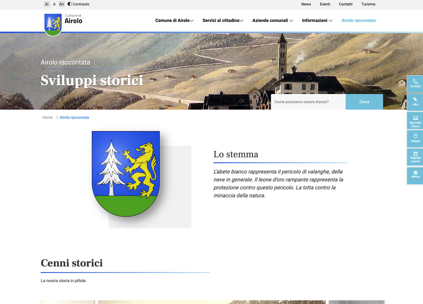Viewport: 423px width, 304px height.
Task: Reset font size with plain A button
Action: pos(54,4)
